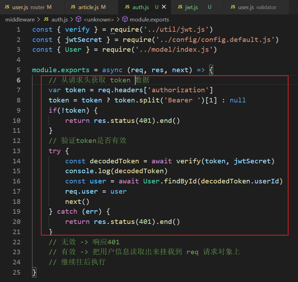Click 'async' keyword on line 5
The height and width of the screenshot is (282, 298).
point(112,70)
